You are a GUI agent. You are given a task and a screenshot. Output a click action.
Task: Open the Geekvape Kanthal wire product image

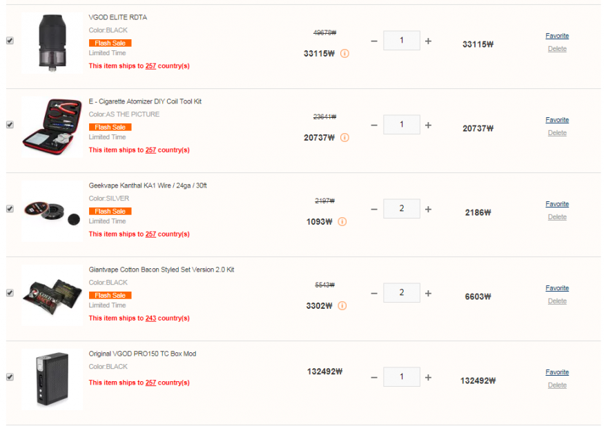(52, 211)
